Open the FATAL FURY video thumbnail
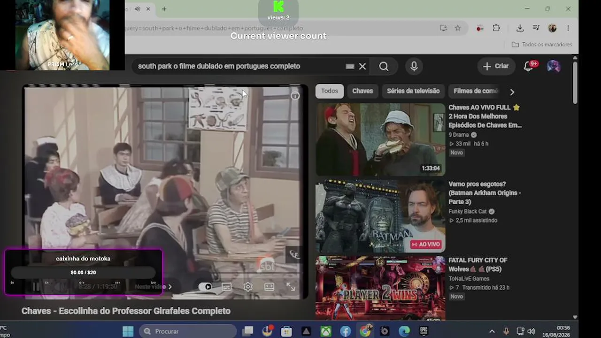This screenshot has width=601, height=338. [x=380, y=288]
